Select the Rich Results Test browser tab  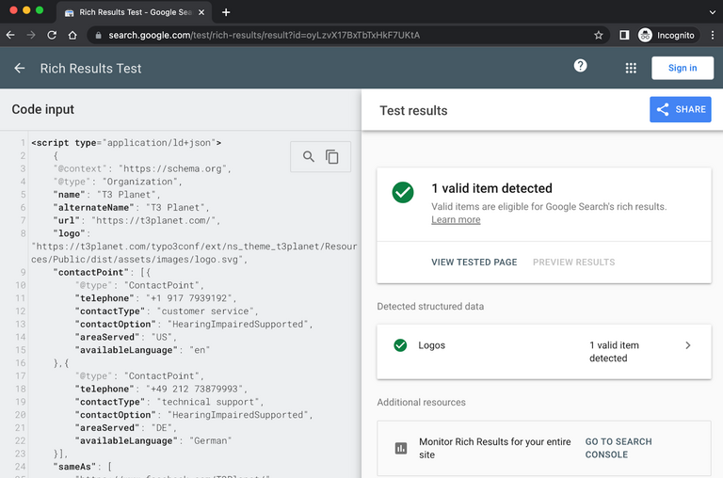tap(132, 12)
